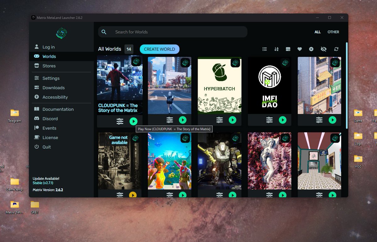Select the SRB1 folder on desktop
The width and height of the screenshot is (377, 242).
click(x=35, y=207)
